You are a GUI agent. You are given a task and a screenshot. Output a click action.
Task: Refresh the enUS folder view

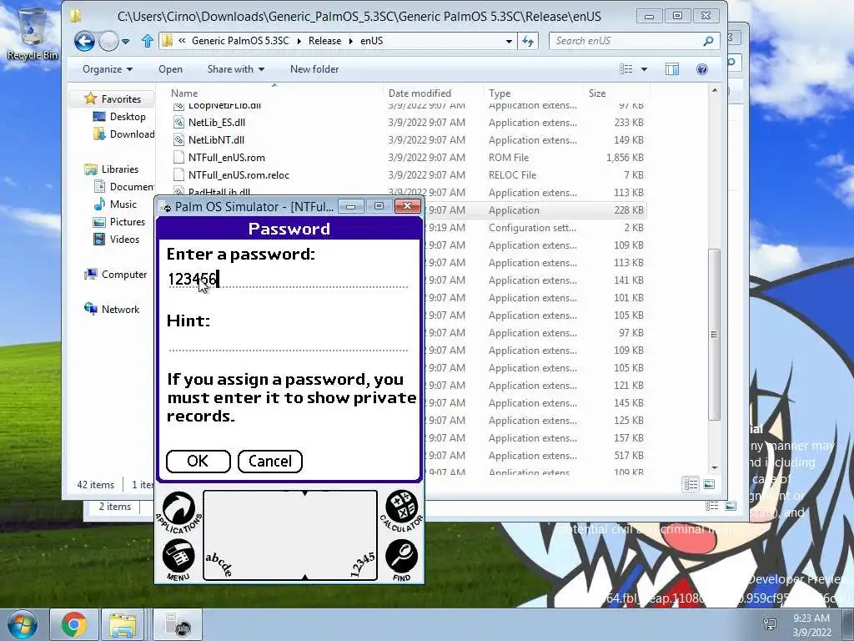[x=528, y=41]
